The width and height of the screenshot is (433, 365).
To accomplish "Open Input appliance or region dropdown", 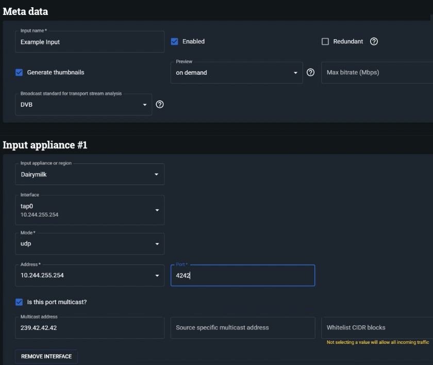I will tap(90, 175).
